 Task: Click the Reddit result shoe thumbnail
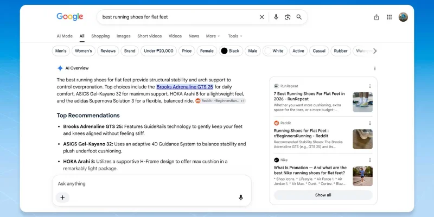click(x=362, y=139)
